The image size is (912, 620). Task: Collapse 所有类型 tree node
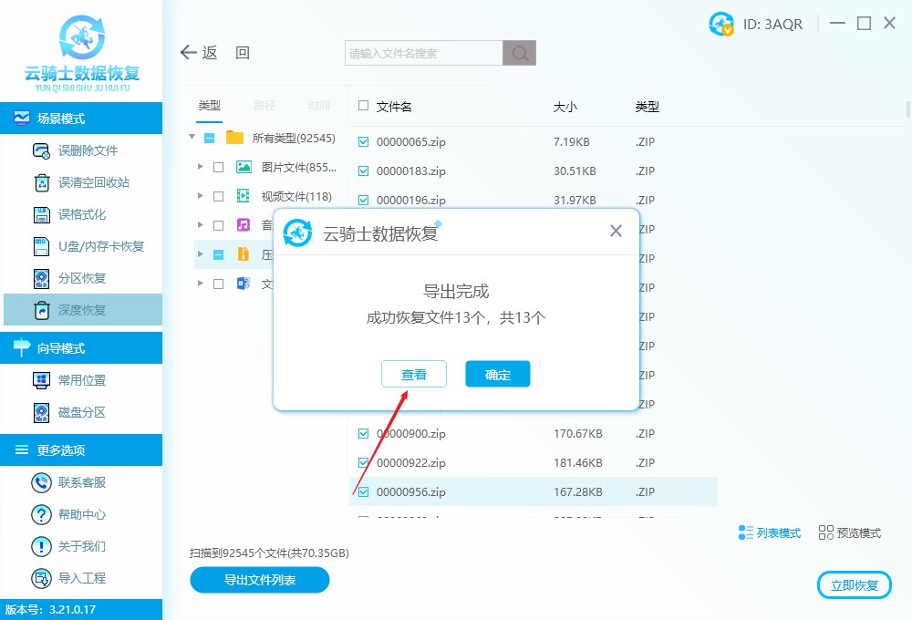click(192, 138)
